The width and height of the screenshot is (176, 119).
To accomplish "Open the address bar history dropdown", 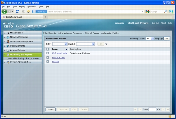I will point(143,11).
